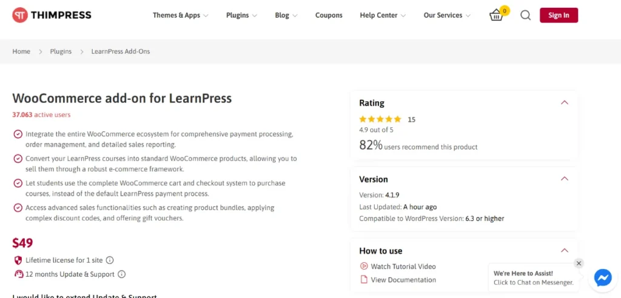Click the search magnifier icon
Image resolution: width=621 pixels, height=298 pixels.
click(x=526, y=15)
